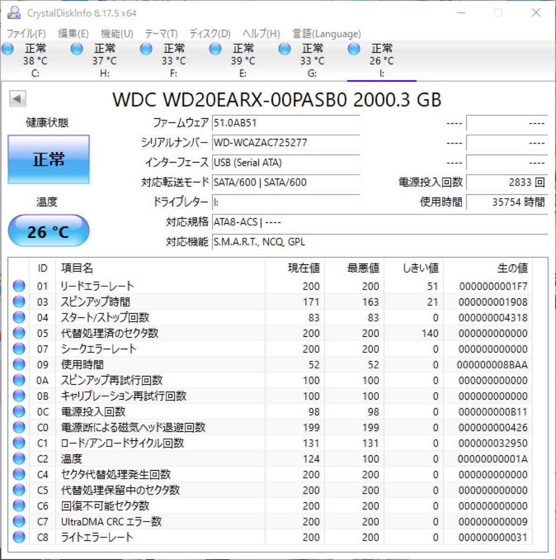Viewport: 556px width, 560px height.
Task: Click raw value 000000008BAA
Action: click(492, 364)
